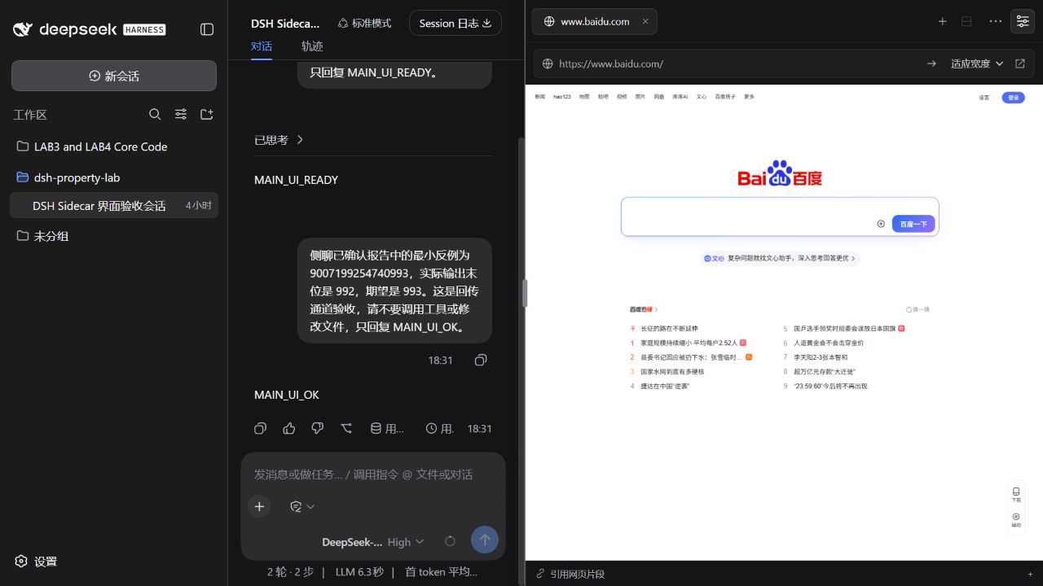Expand 百度热搜 hot search heading
This screenshot has width=1043, height=586.
pos(644,309)
